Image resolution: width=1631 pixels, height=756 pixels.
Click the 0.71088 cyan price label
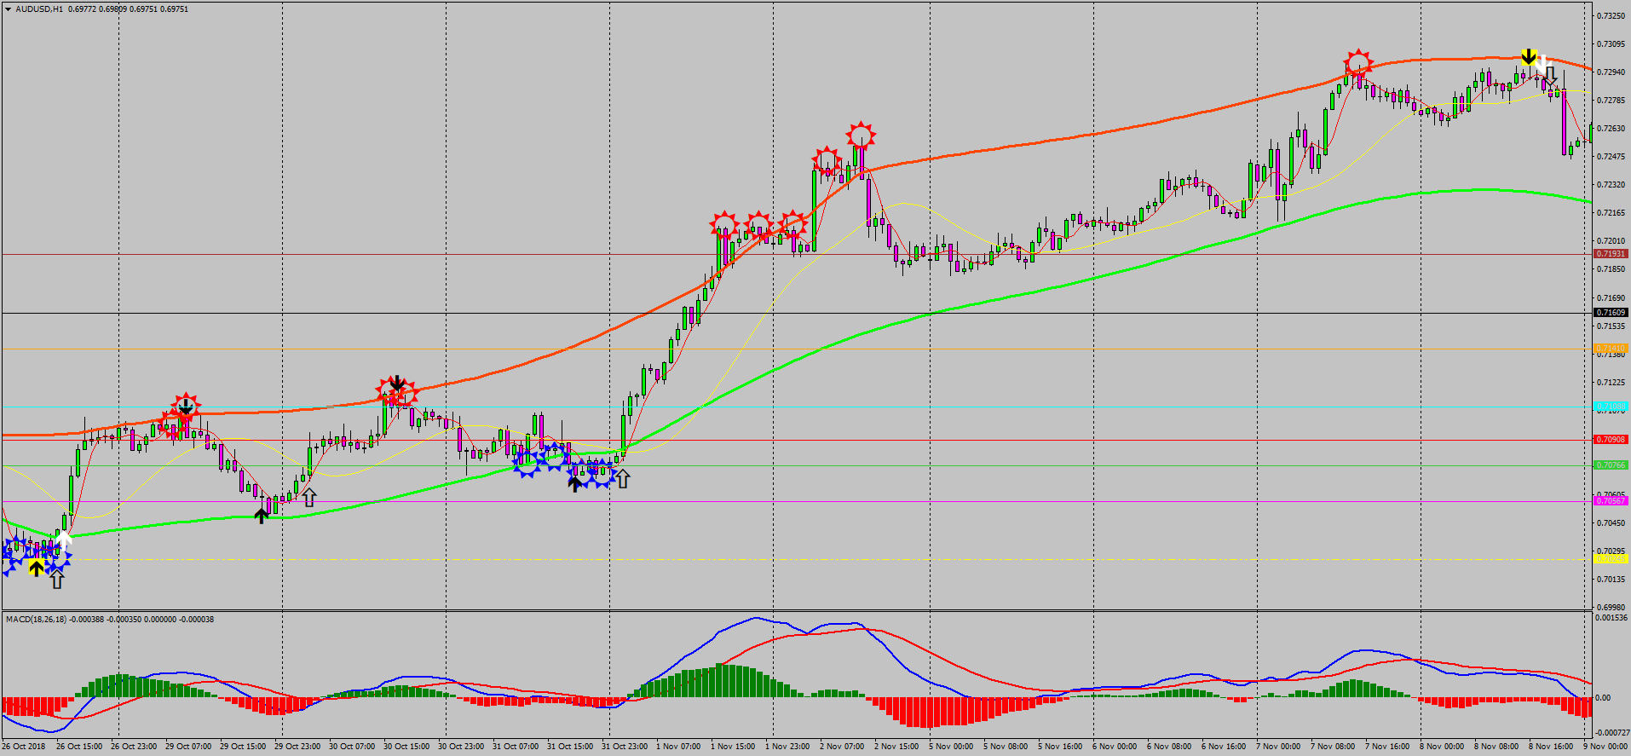[1611, 407]
